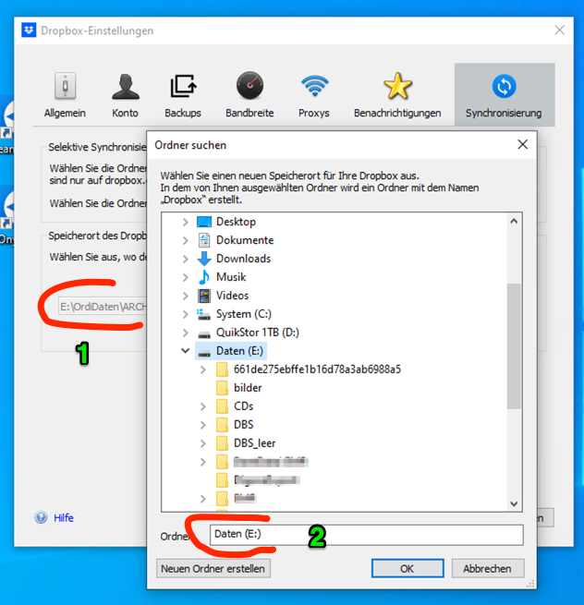Select the Daten (E:) drive
The image size is (584, 605).
pos(231,351)
